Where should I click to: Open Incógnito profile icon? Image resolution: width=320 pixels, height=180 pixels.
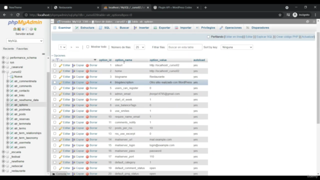(x=295, y=15)
